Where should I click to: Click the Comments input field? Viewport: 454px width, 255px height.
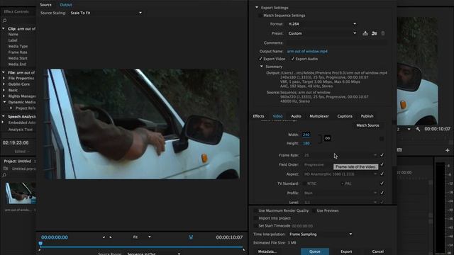337,42
